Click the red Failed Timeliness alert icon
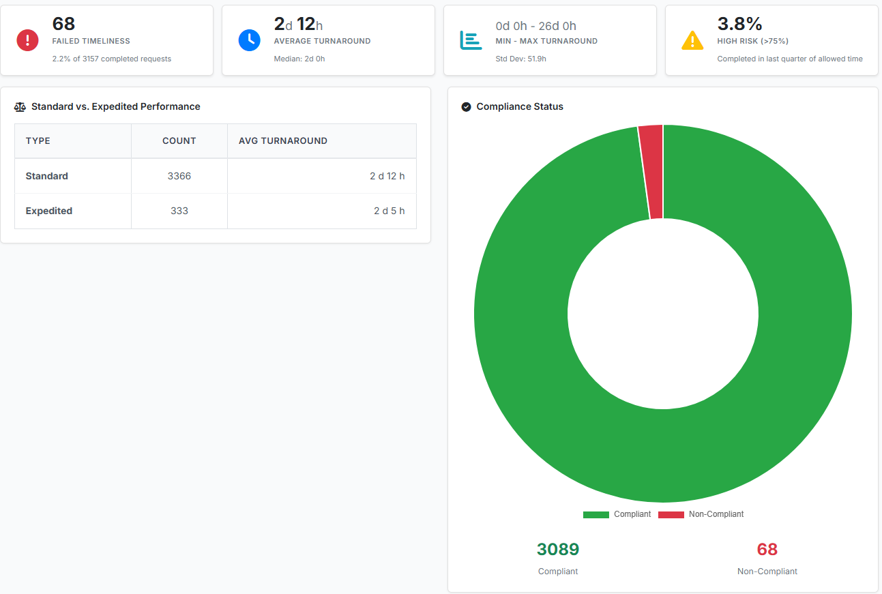 27,40
